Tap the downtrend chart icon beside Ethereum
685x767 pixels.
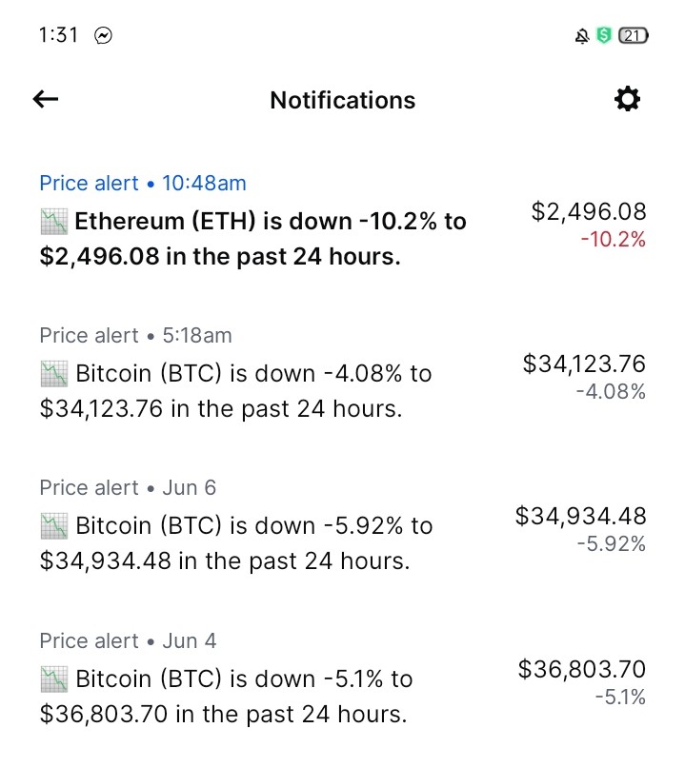click(x=54, y=221)
